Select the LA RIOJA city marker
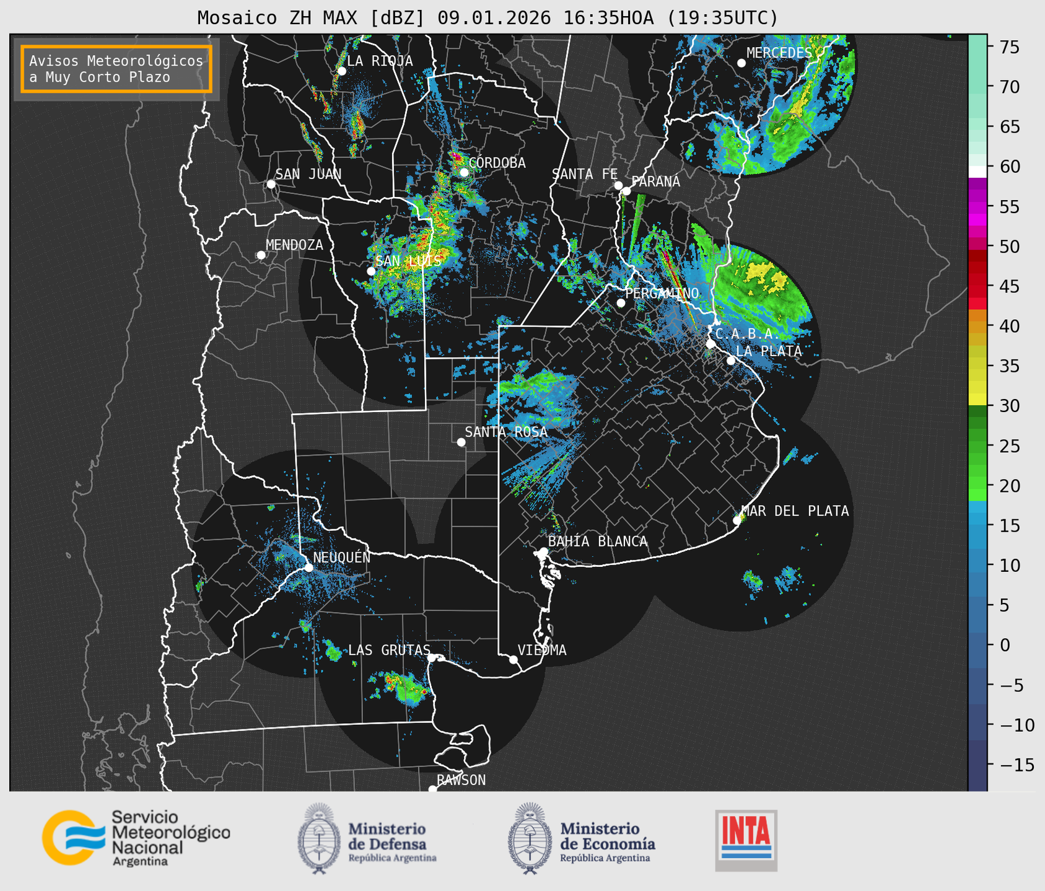 tap(342, 71)
